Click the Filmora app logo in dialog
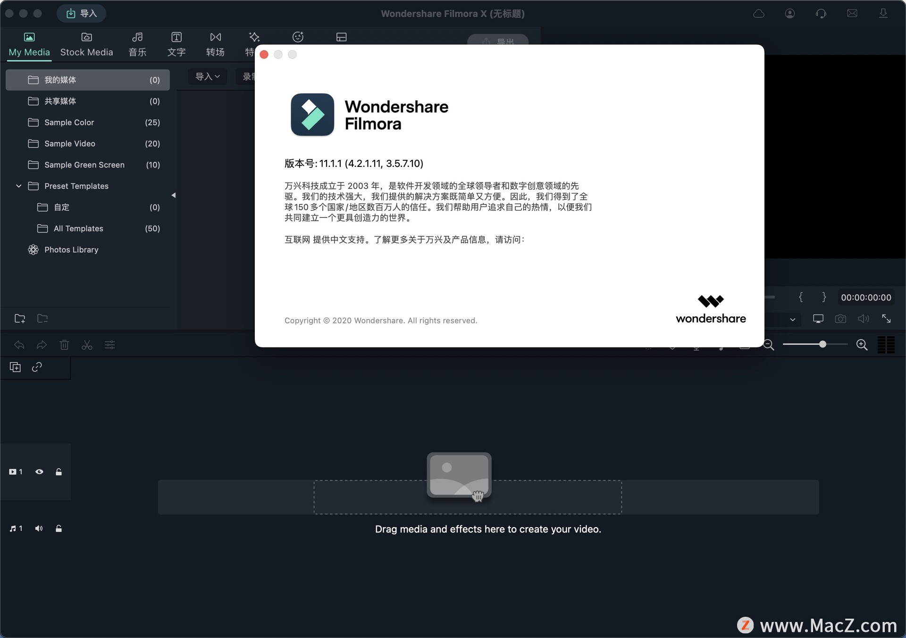 pos(312,115)
